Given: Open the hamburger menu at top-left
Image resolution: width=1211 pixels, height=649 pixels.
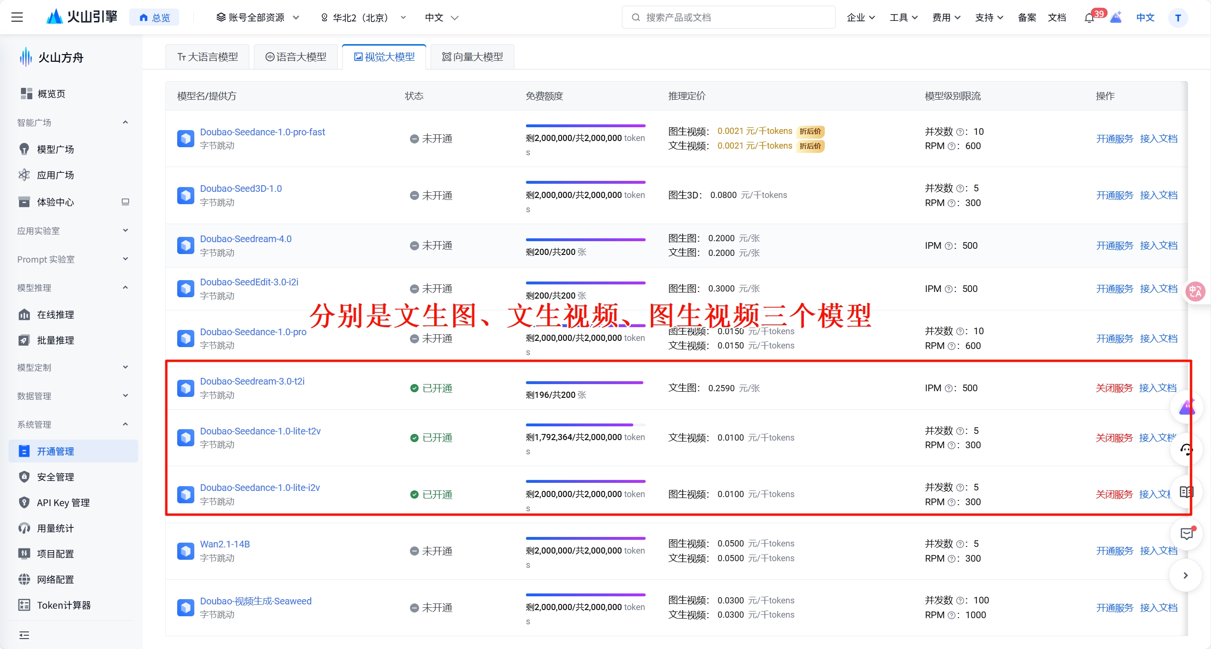Looking at the screenshot, I should [17, 18].
